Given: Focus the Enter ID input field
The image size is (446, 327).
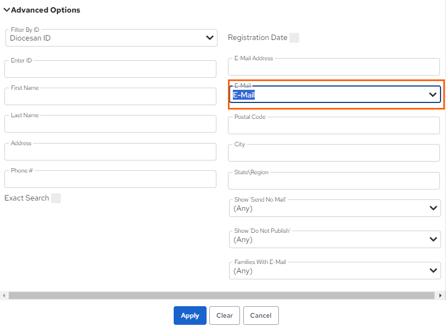Looking at the screenshot, I should coord(110,69).
